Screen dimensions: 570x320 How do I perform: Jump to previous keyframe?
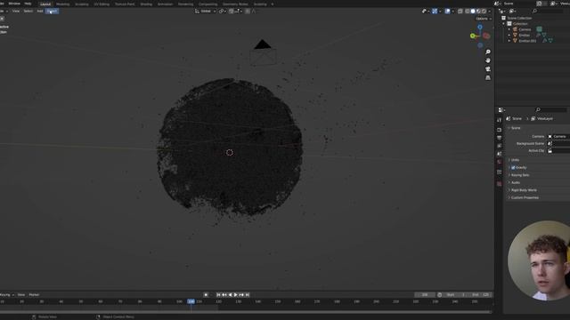224,295
